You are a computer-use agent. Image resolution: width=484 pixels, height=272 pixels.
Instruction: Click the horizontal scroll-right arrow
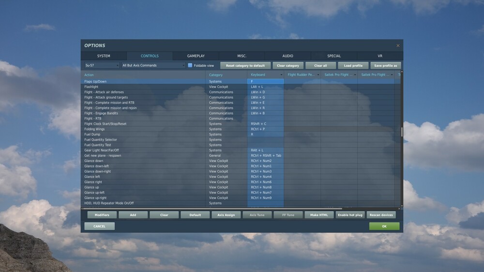click(399, 209)
